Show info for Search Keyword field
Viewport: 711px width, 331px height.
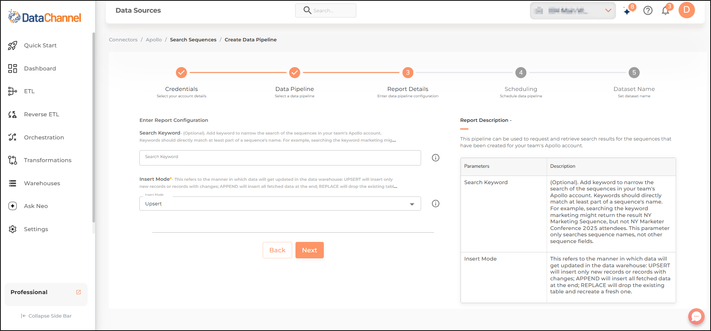436,158
